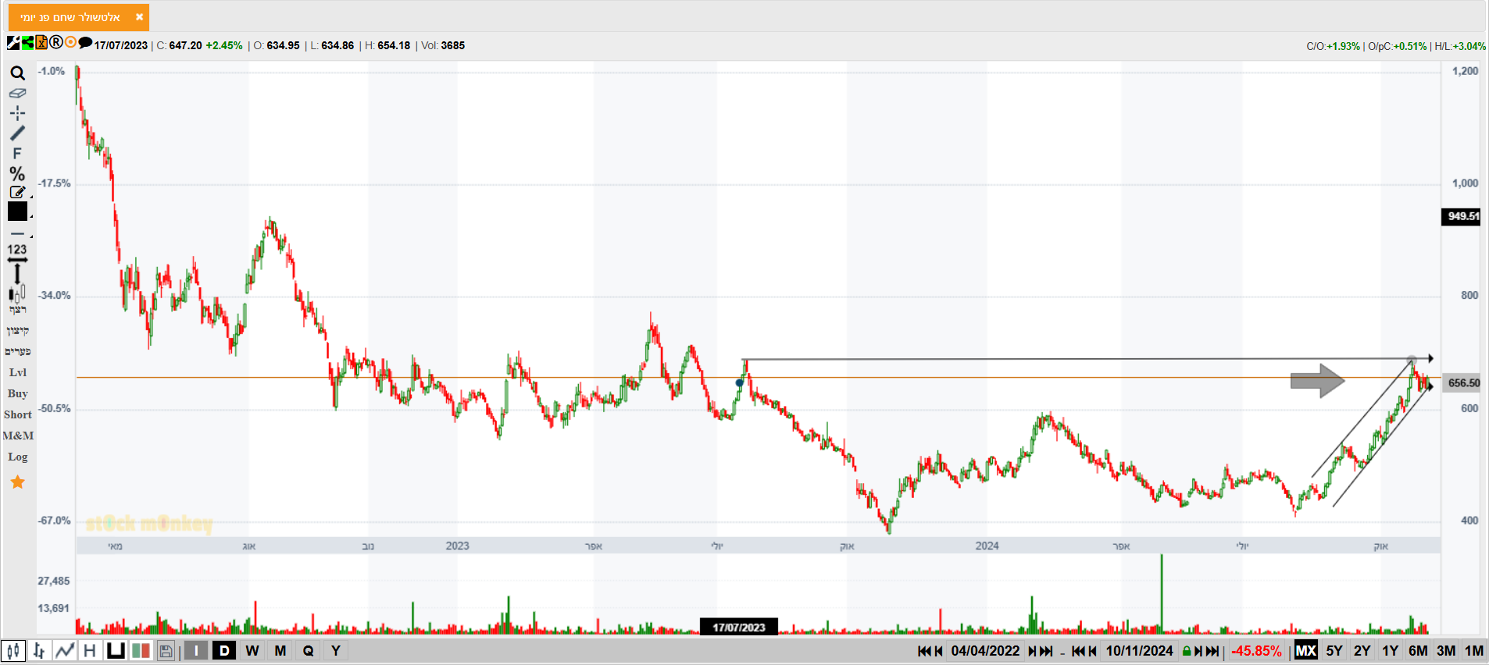This screenshot has height=665, width=1489.
Task: Set range to 3M
Action: tap(1446, 650)
